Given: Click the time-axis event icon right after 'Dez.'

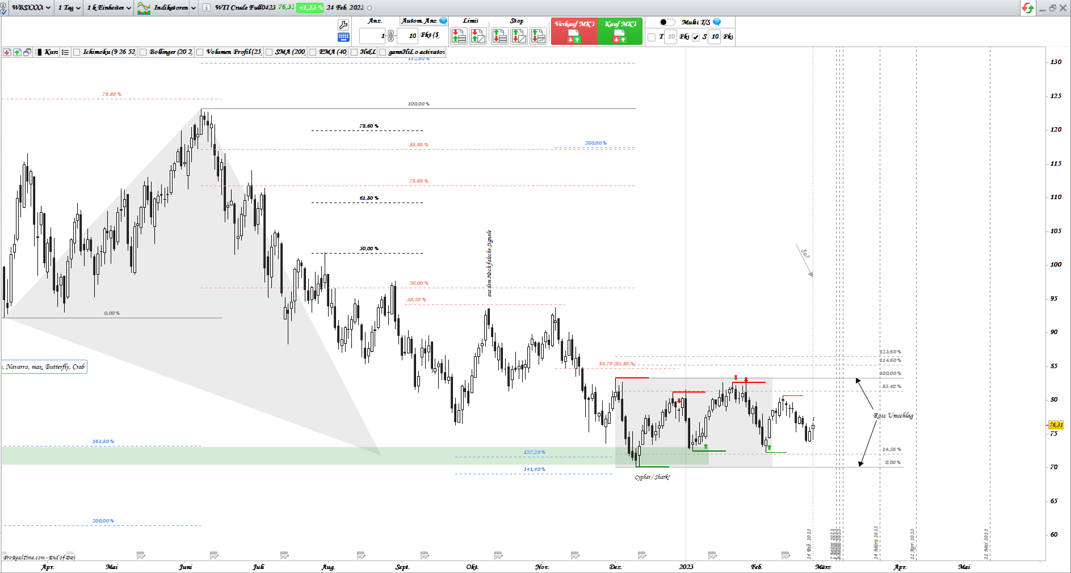Looking at the screenshot, I should click(x=642, y=555).
